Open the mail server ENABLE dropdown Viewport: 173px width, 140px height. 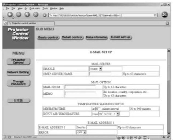[x=96, y=69]
